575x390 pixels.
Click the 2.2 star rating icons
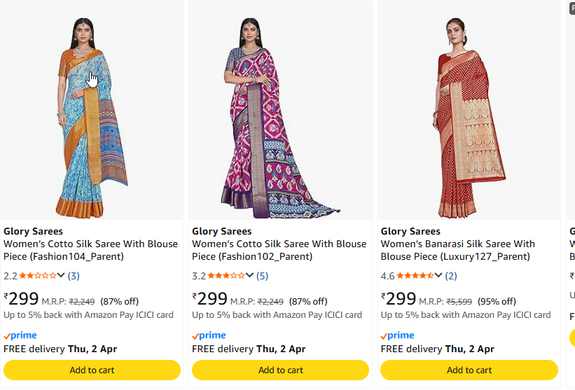point(38,276)
